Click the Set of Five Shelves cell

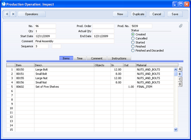click(x=64, y=87)
